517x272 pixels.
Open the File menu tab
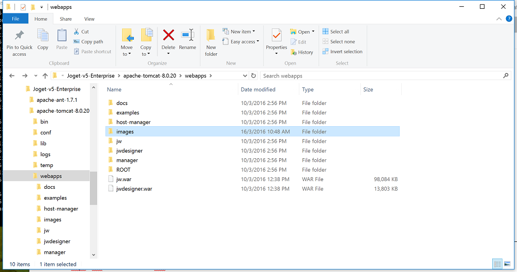[16, 19]
